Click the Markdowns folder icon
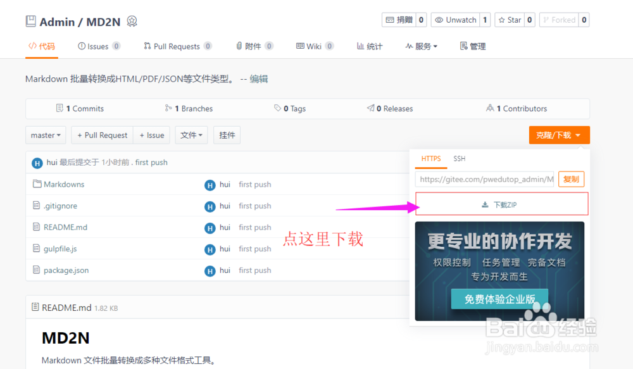633x369 pixels. pos(37,184)
